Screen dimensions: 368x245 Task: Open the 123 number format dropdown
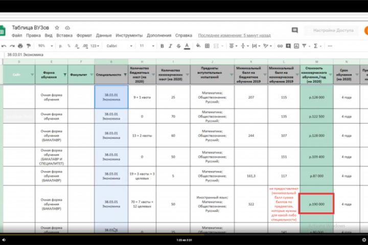coord(95,46)
